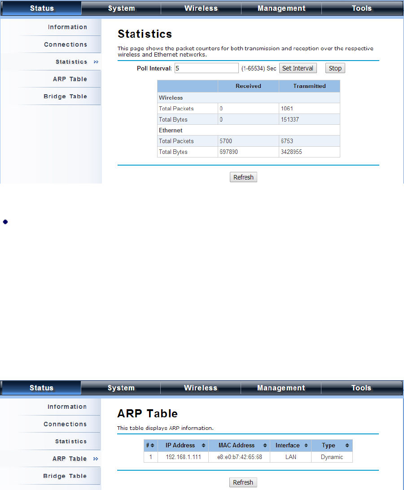This screenshot has width=404, height=490.
Task: Sort ARP table by # column arrows
Action: 152,445
